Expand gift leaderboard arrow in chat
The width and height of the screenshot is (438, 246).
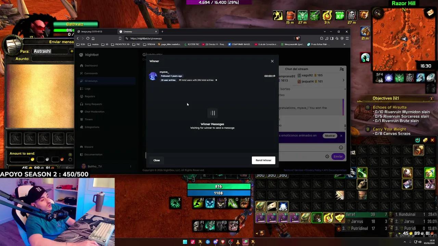[344, 80]
